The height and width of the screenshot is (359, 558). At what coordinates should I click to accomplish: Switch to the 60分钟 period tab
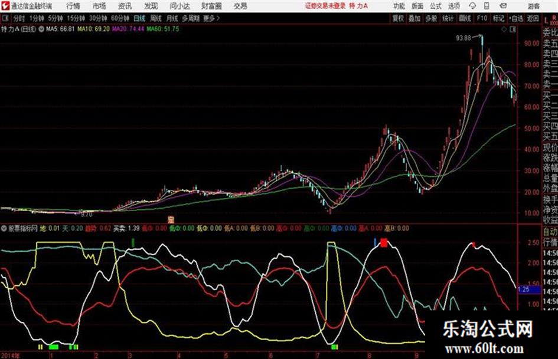tap(120, 18)
